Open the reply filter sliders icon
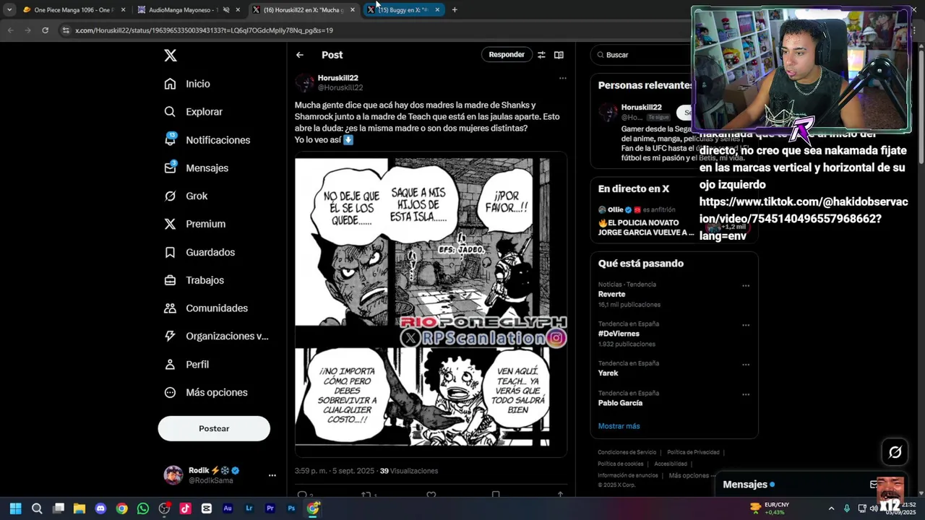The height and width of the screenshot is (520, 925). 541,55
